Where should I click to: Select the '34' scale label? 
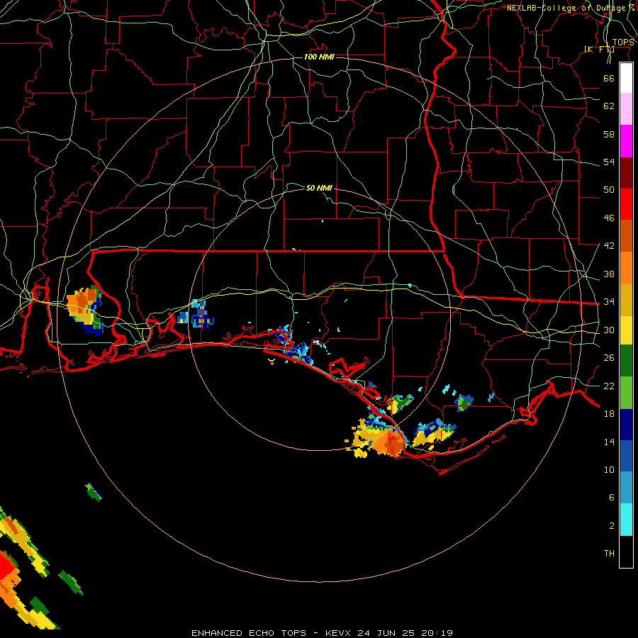[x=609, y=302]
